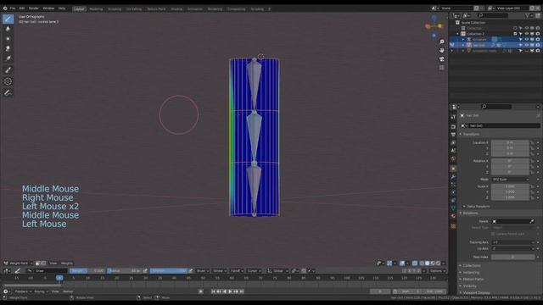Click the Parent field eyedropper icon

532,221
